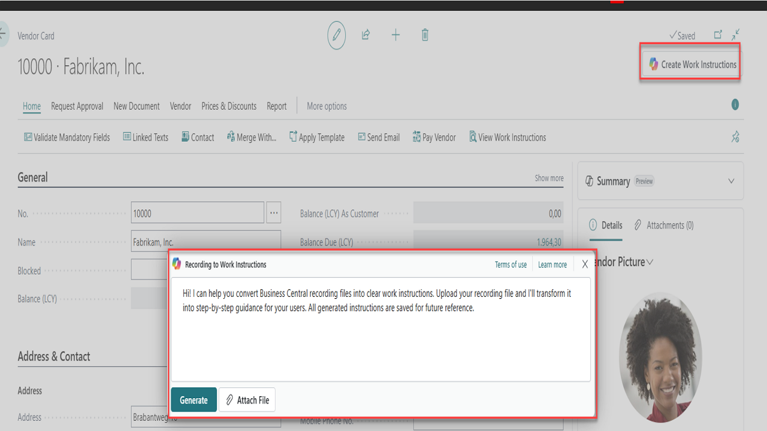Click Learn more link in dialog
Screen dimensions: 767x431
(552, 265)
